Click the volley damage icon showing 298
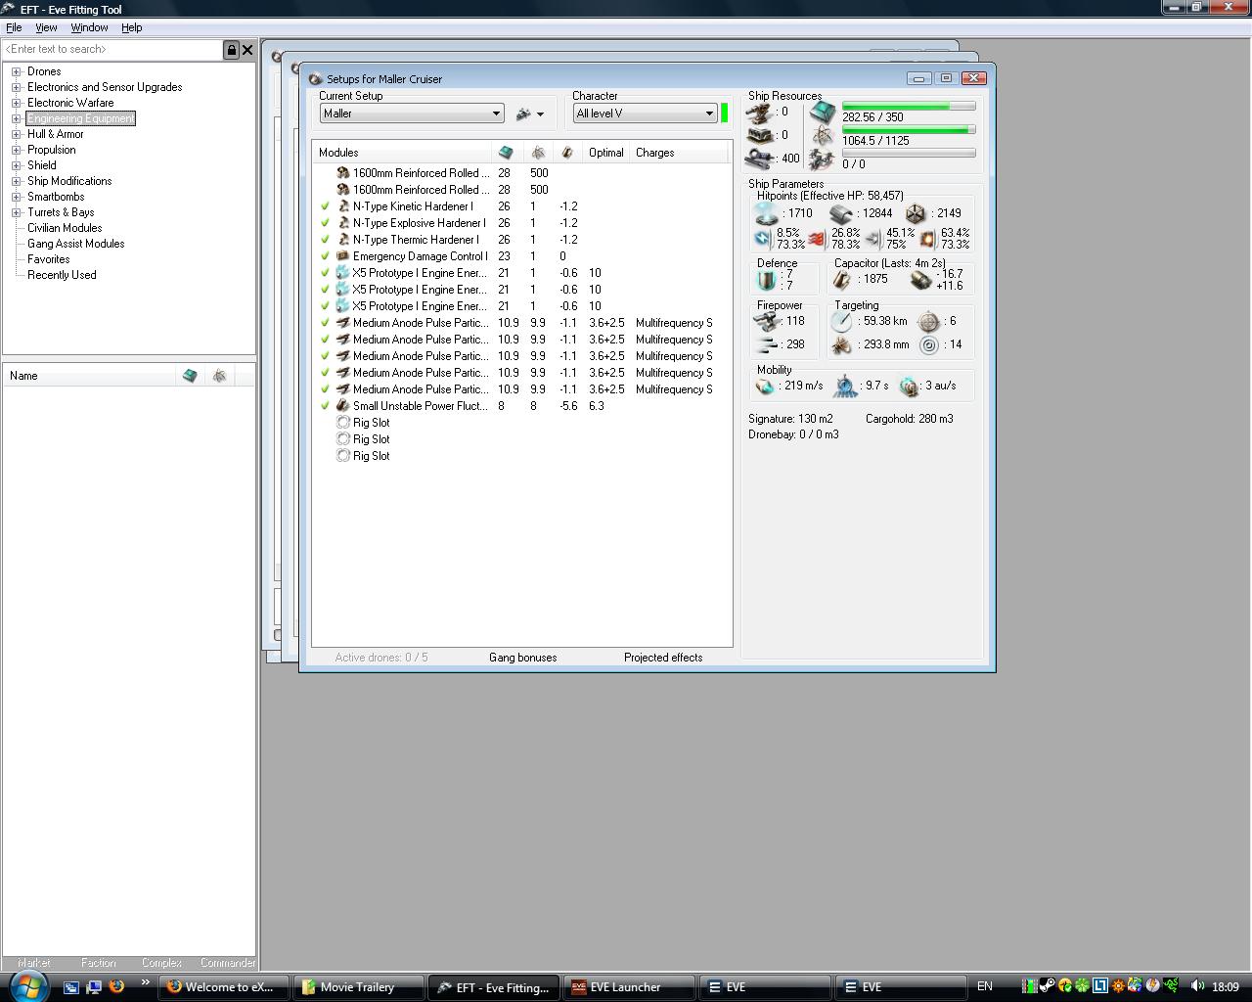1252x1002 pixels. pyautogui.click(x=767, y=344)
